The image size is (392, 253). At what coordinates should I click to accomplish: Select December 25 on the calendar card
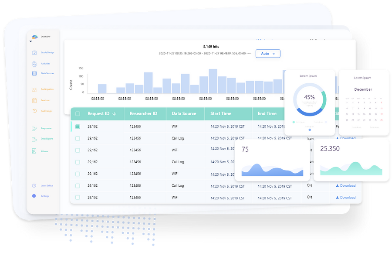[x=375, y=120]
